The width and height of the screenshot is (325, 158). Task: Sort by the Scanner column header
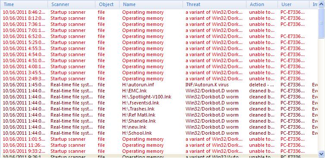[72, 4]
